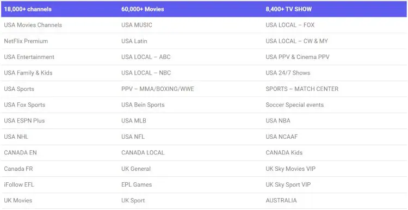The image size is (408, 210).
Task: Select USA Family & Kids row
Action: pyautogui.click(x=28, y=73)
